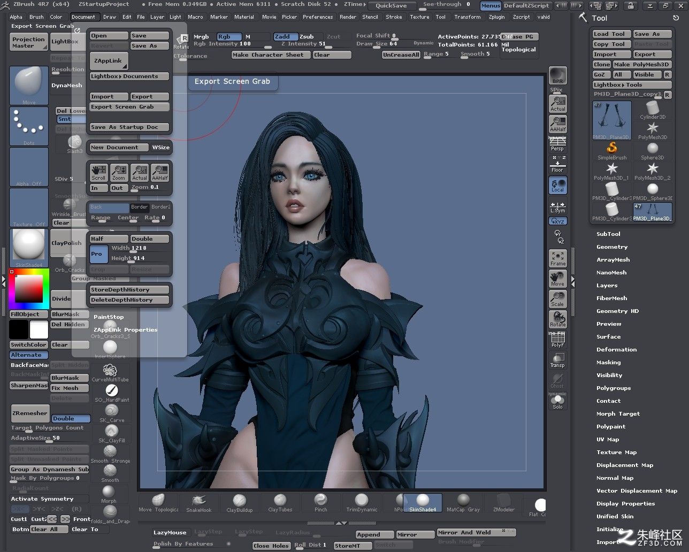Pick a color in the color picker square
The height and width of the screenshot is (552, 689).
pos(29,289)
